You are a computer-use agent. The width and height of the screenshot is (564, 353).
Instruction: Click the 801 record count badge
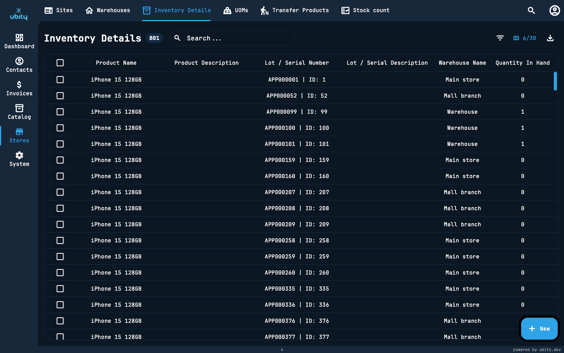[x=154, y=38]
